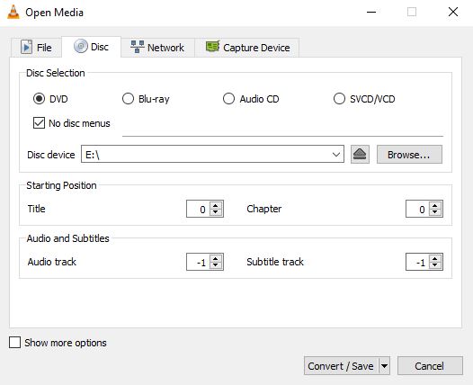Select the Disc tab
The image size is (473, 385).
[91, 47]
